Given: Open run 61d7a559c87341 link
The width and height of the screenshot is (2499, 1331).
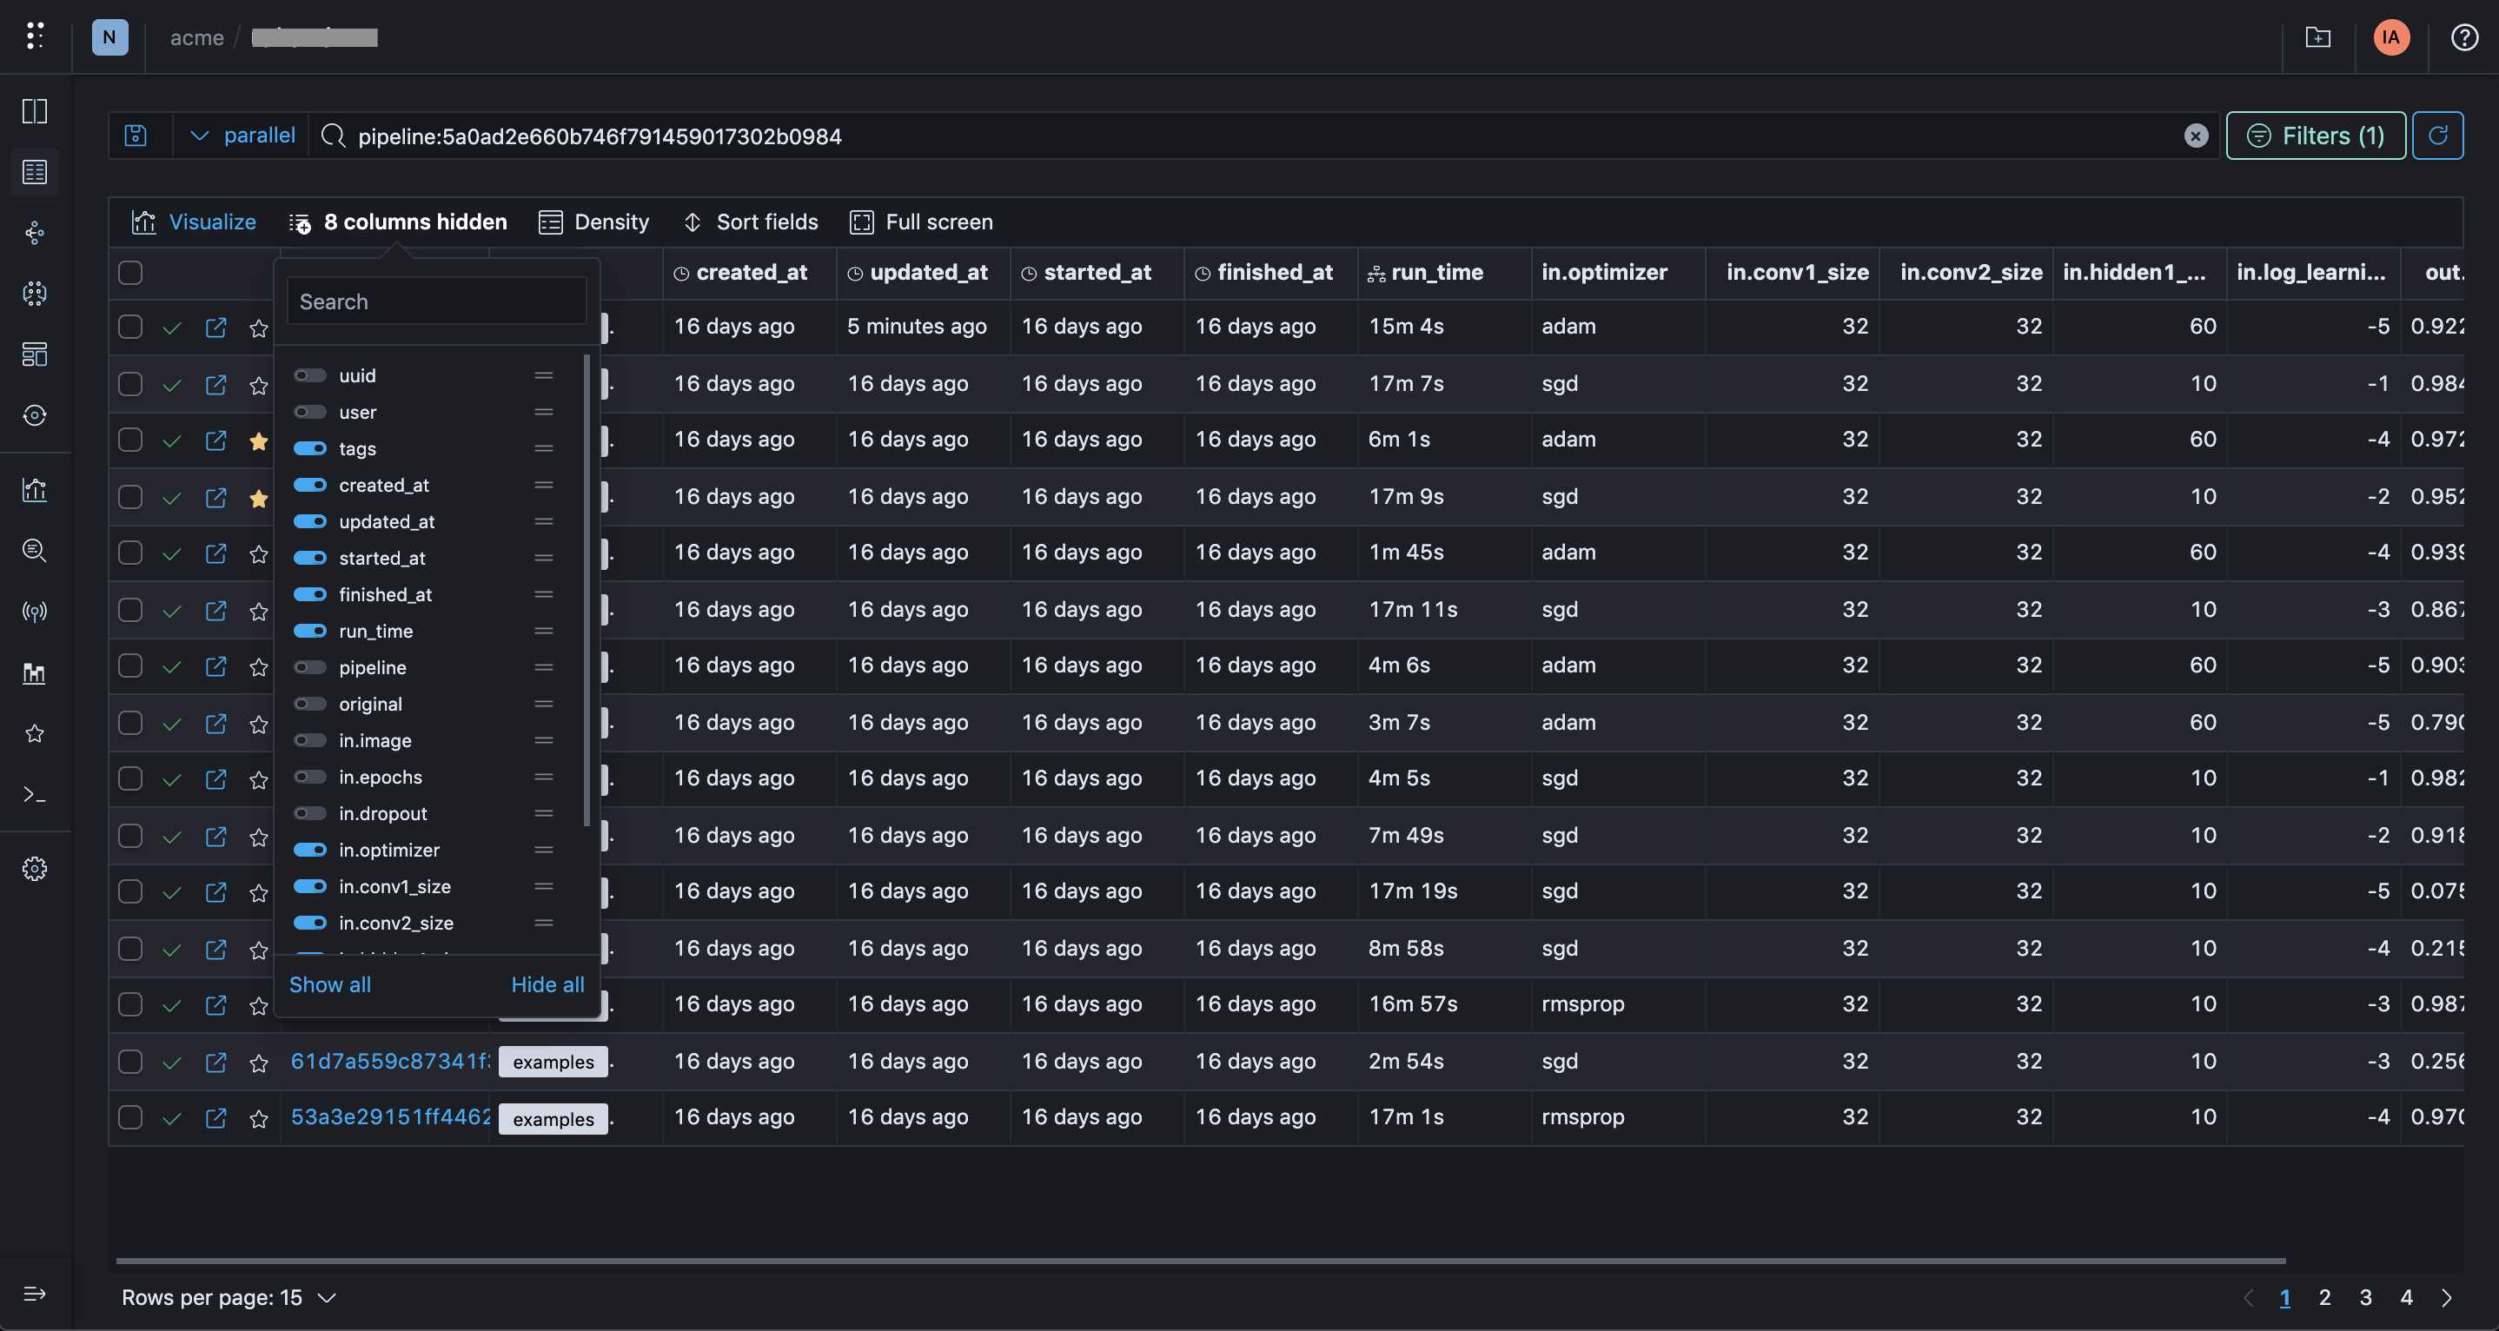Looking at the screenshot, I should pos(390,1062).
